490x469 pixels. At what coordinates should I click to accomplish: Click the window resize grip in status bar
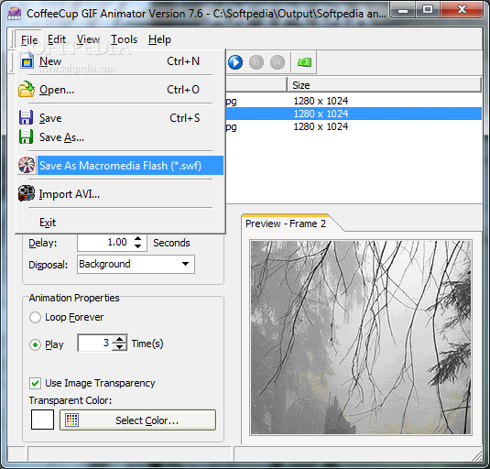click(x=477, y=455)
